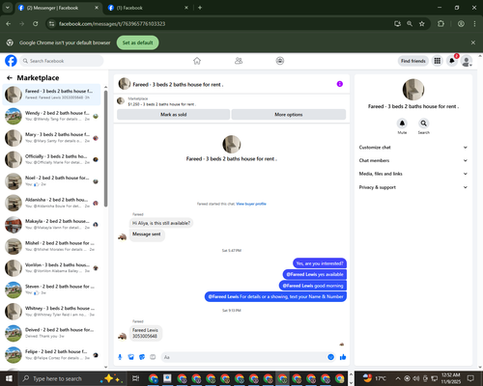Open the Facebook menu grid icon
This screenshot has height=386, width=483.
pos(438,61)
